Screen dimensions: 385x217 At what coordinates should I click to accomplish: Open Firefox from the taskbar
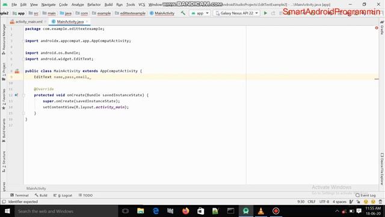click(x=186, y=211)
